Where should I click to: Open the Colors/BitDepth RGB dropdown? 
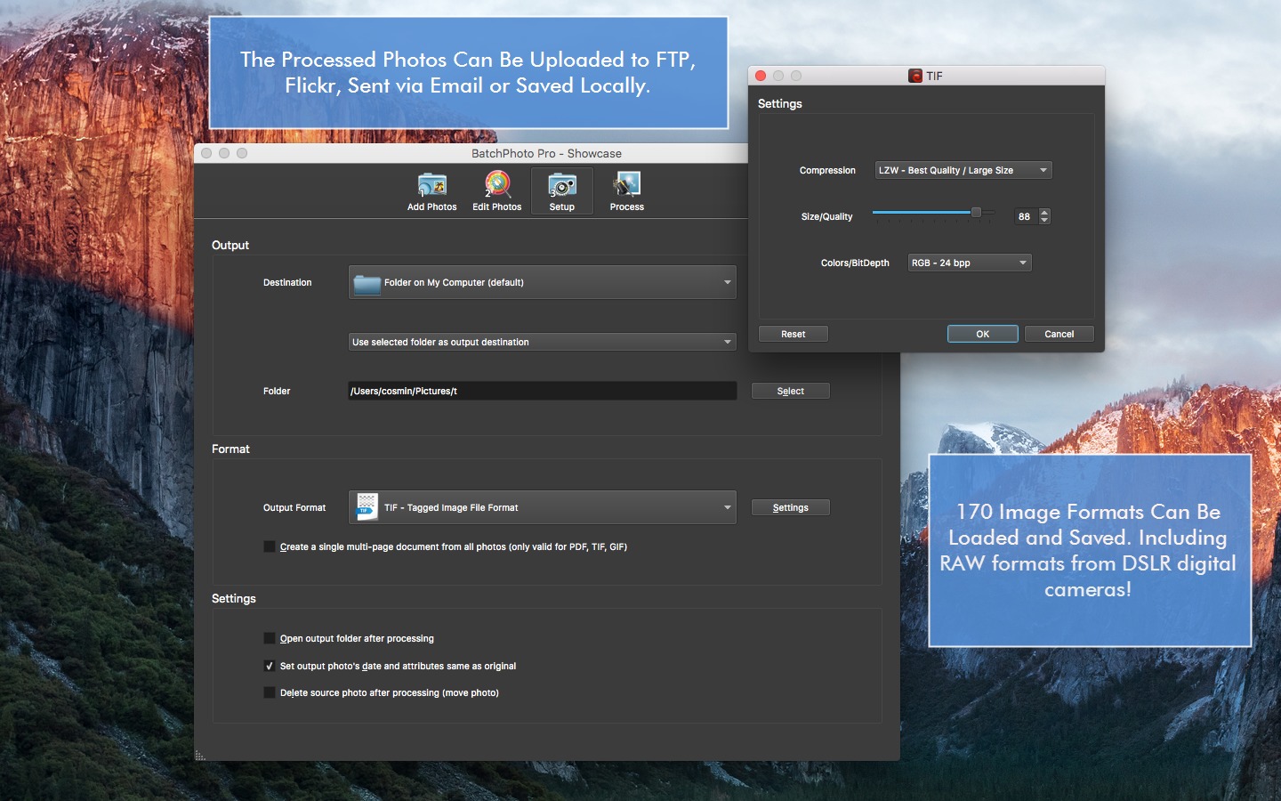pos(969,263)
